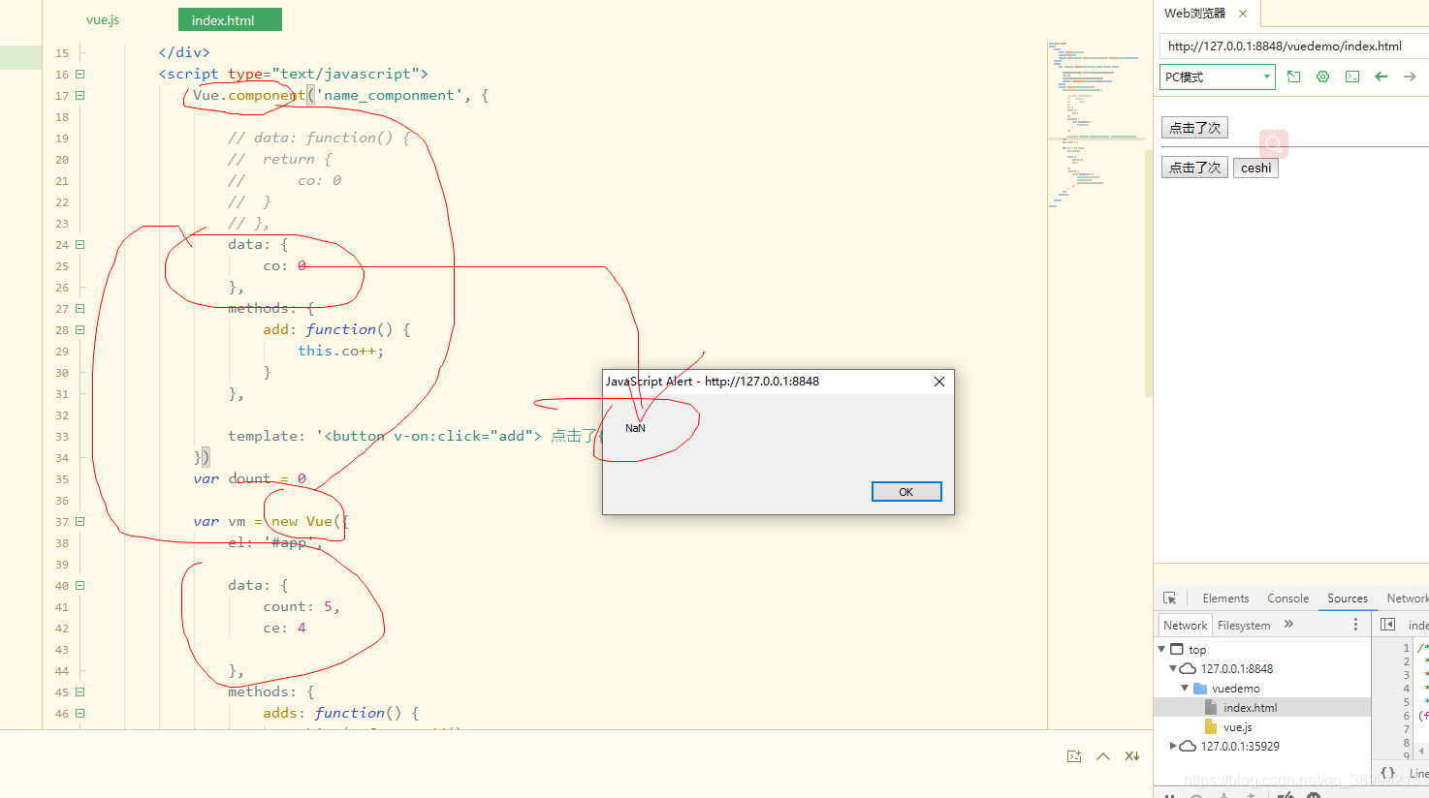Select the vuedemo folder in the tree
The width and height of the screenshot is (1429, 798).
click(1236, 689)
